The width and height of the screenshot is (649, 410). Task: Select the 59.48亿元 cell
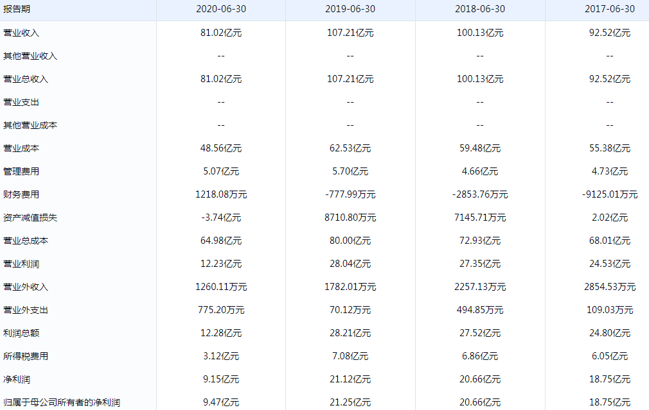point(480,148)
